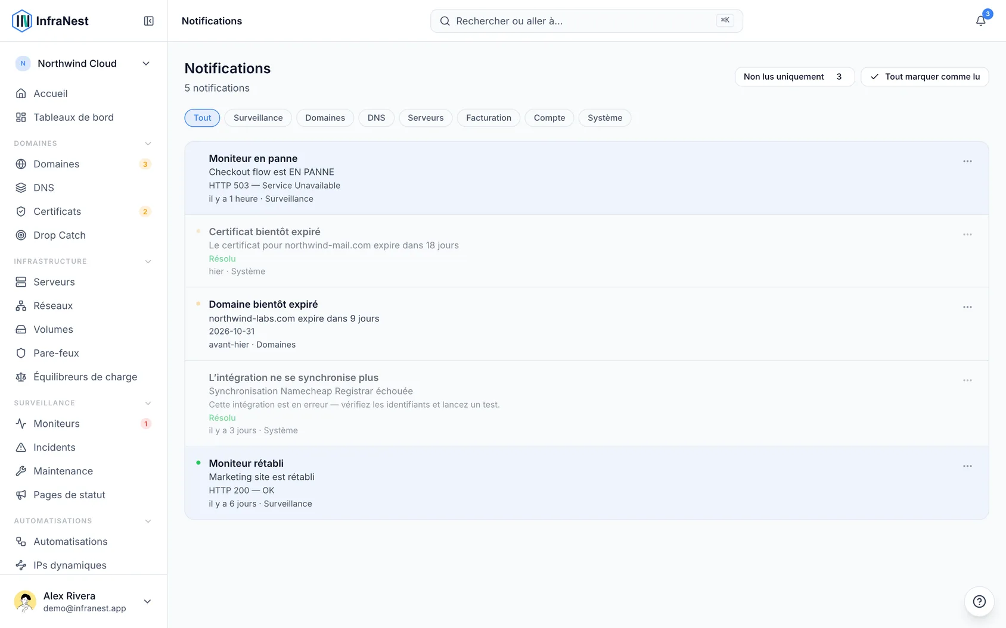Select the Tout filter tab

[202, 118]
